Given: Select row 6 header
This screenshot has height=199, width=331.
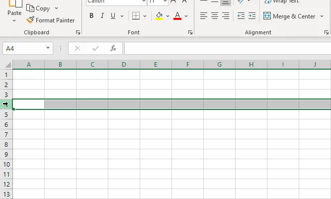Looking at the screenshot, I should point(6,124).
